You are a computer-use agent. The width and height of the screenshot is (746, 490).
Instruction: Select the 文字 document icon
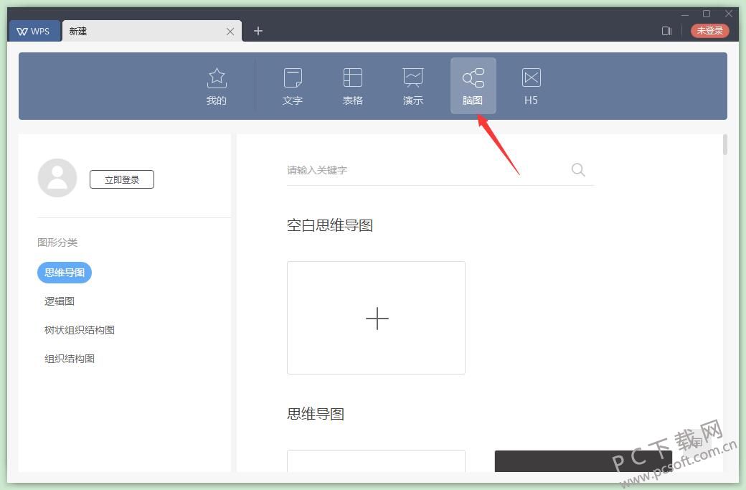click(x=292, y=85)
